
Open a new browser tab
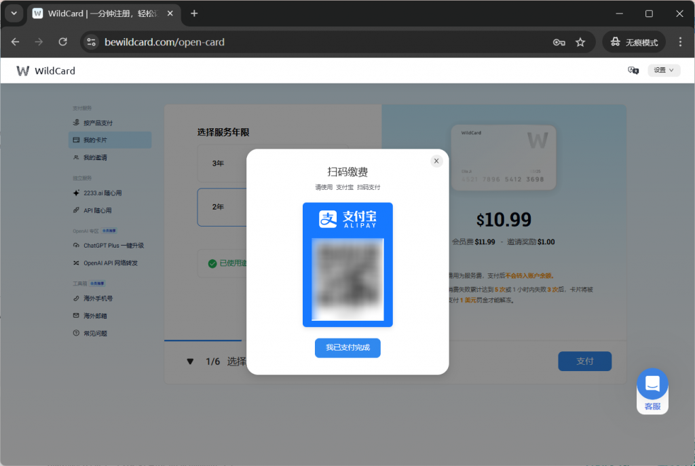point(194,14)
